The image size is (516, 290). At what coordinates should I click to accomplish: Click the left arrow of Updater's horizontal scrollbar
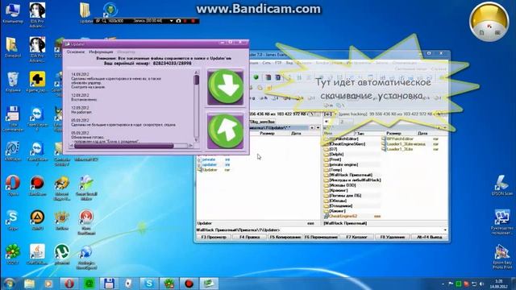(72, 146)
